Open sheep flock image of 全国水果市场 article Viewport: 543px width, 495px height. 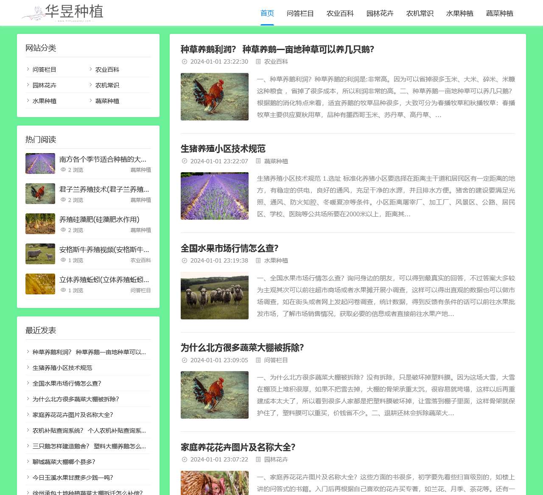click(x=215, y=296)
